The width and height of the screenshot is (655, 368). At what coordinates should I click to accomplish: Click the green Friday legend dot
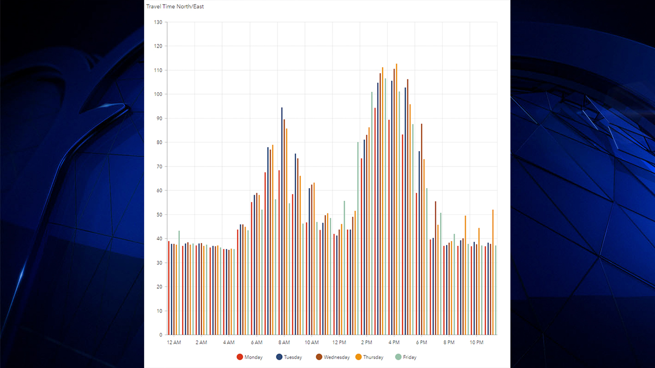[398, 357]
